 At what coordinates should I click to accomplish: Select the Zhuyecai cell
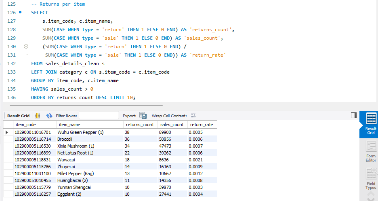[90, 167]
